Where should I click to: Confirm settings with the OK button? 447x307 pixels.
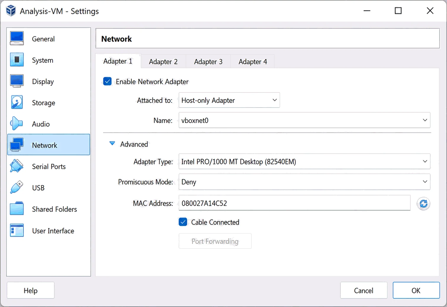416,290
